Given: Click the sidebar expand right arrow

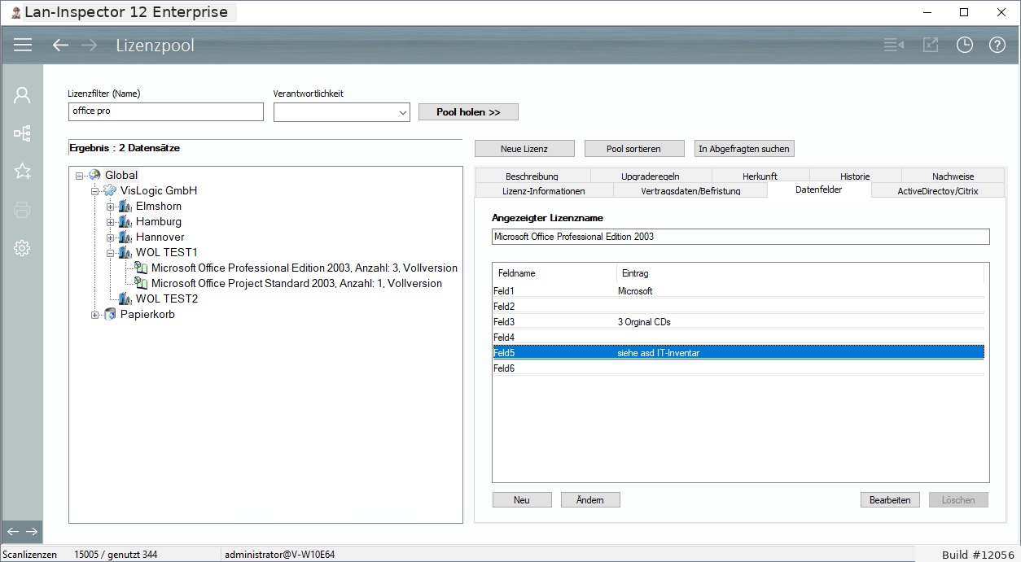Looking at the screenshot, I should click(32, 532).
